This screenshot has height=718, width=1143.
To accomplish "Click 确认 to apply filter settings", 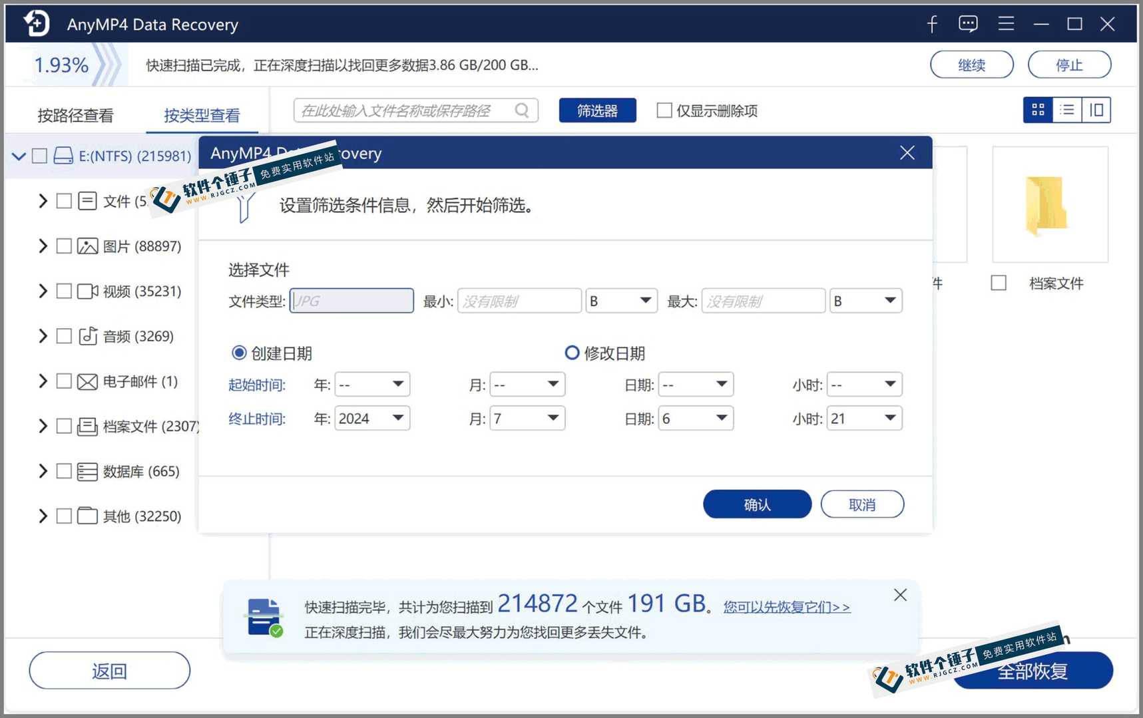I will 757,504.
